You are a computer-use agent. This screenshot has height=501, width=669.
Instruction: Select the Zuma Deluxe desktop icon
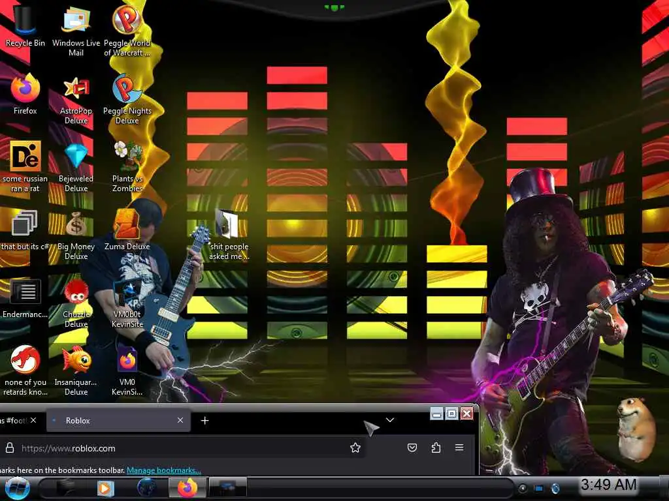pyautogui.click(x=127, y=230)
